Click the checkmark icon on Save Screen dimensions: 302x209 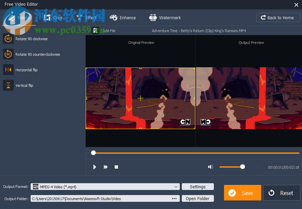(x=232, y=193)
